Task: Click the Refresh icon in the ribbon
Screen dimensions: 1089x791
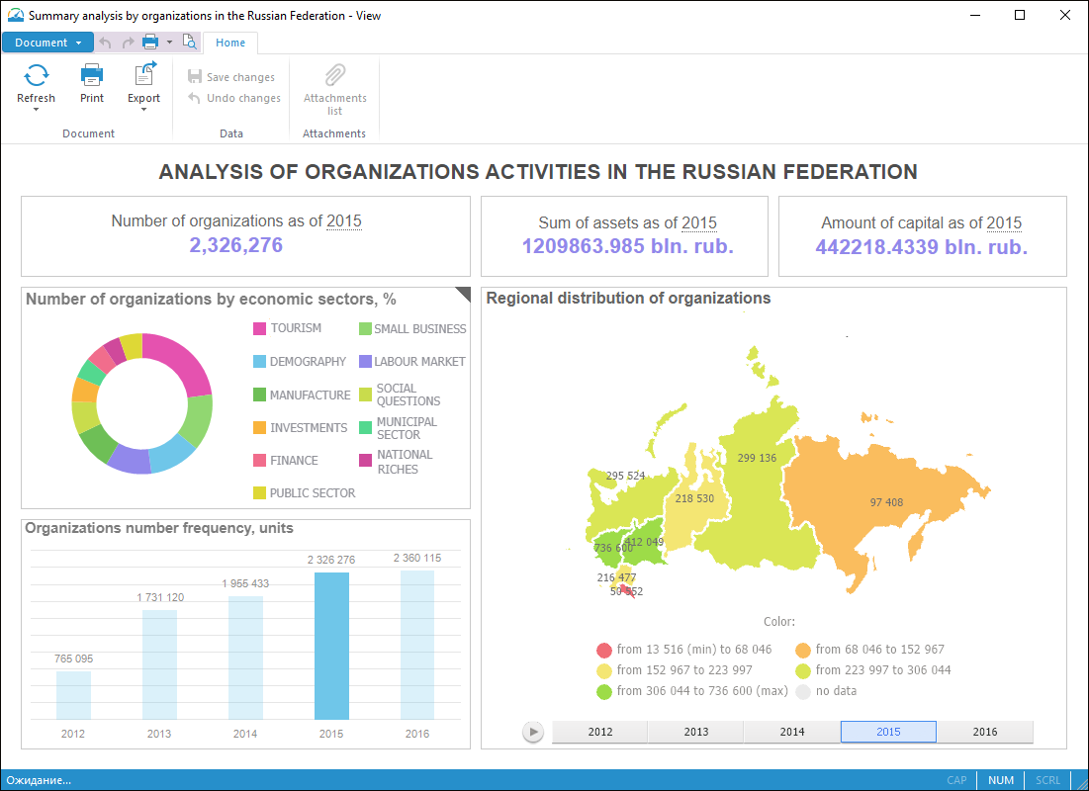Action: [37, 75]
